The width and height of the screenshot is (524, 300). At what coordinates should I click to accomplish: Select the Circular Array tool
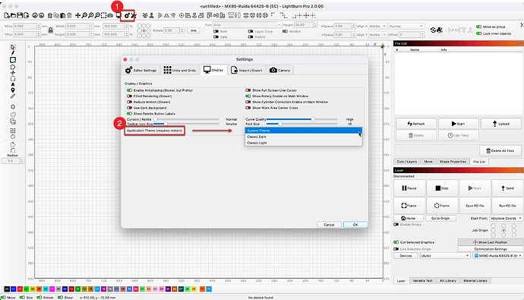[x=13, y=136]
